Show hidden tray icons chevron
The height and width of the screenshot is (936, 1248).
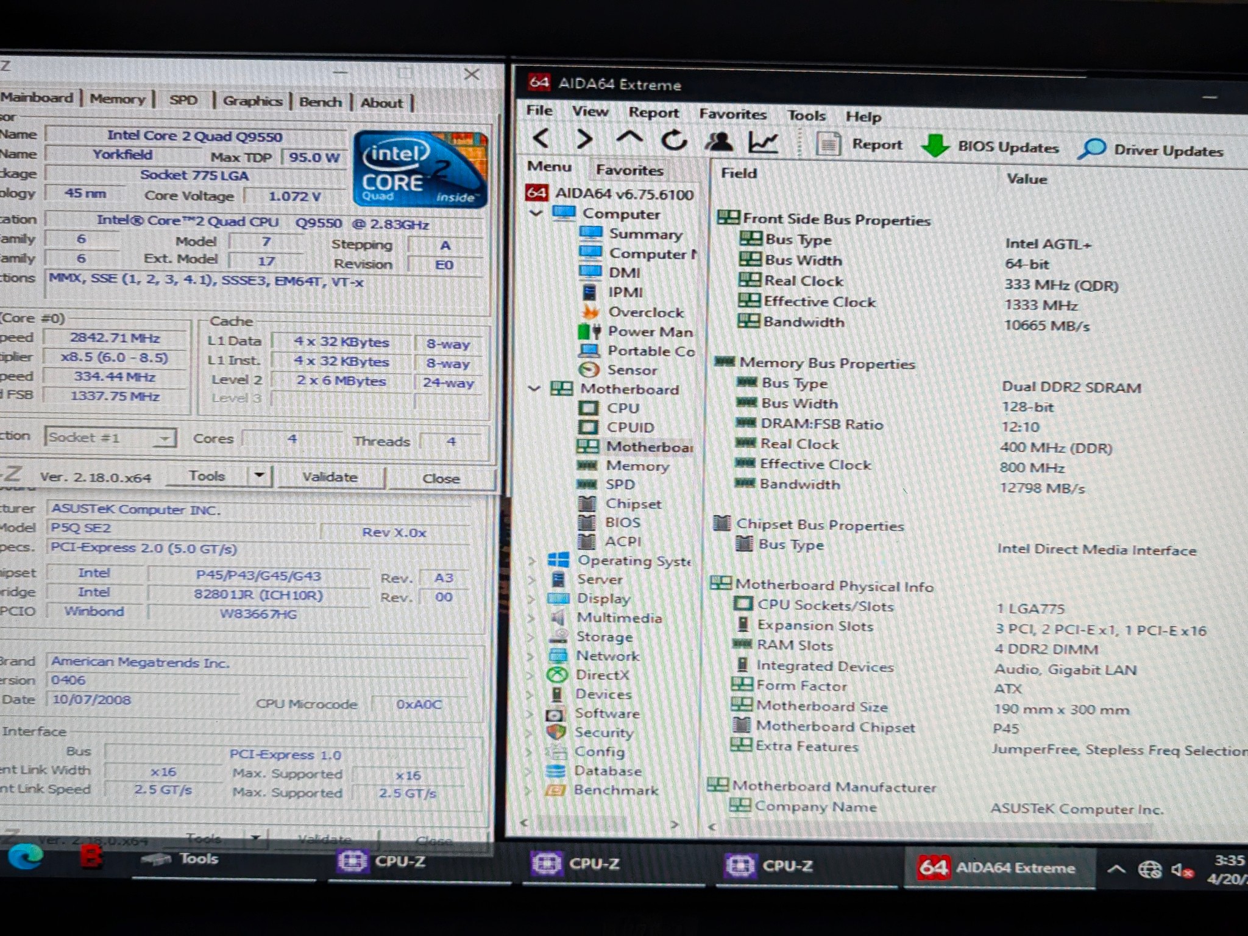tap(1116, 868)
